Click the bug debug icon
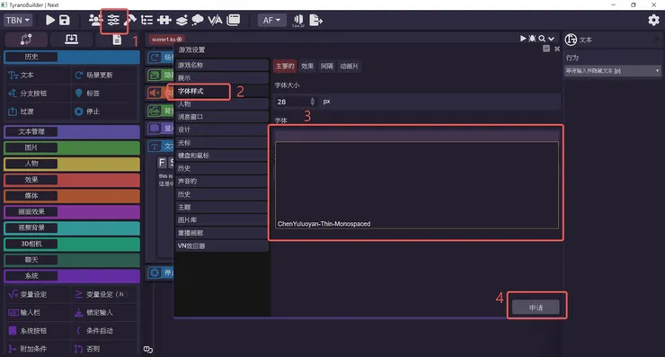 (532, 39)
